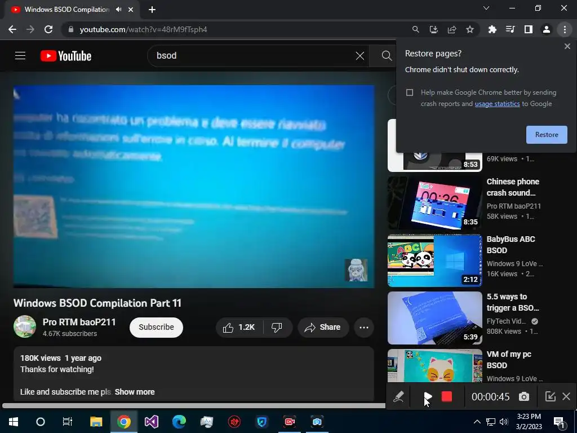The height and width of the screenshot is (433, 577).
Task: Open BabyBus ABC BSOD video thumbnail
Action: 434,260
